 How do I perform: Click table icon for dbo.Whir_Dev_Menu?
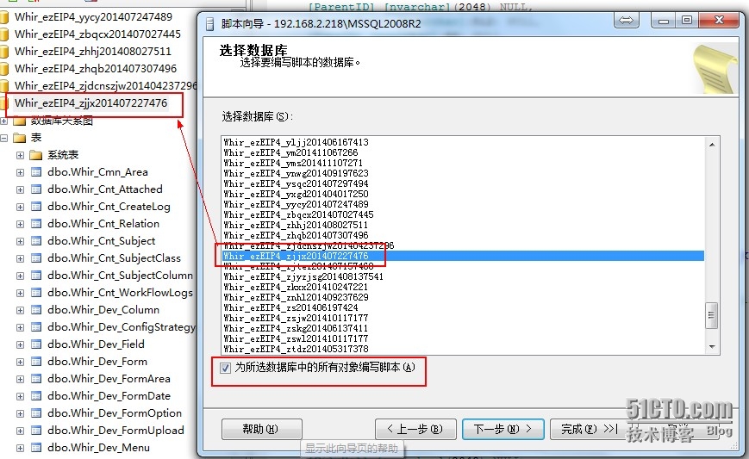pos(36,448)
